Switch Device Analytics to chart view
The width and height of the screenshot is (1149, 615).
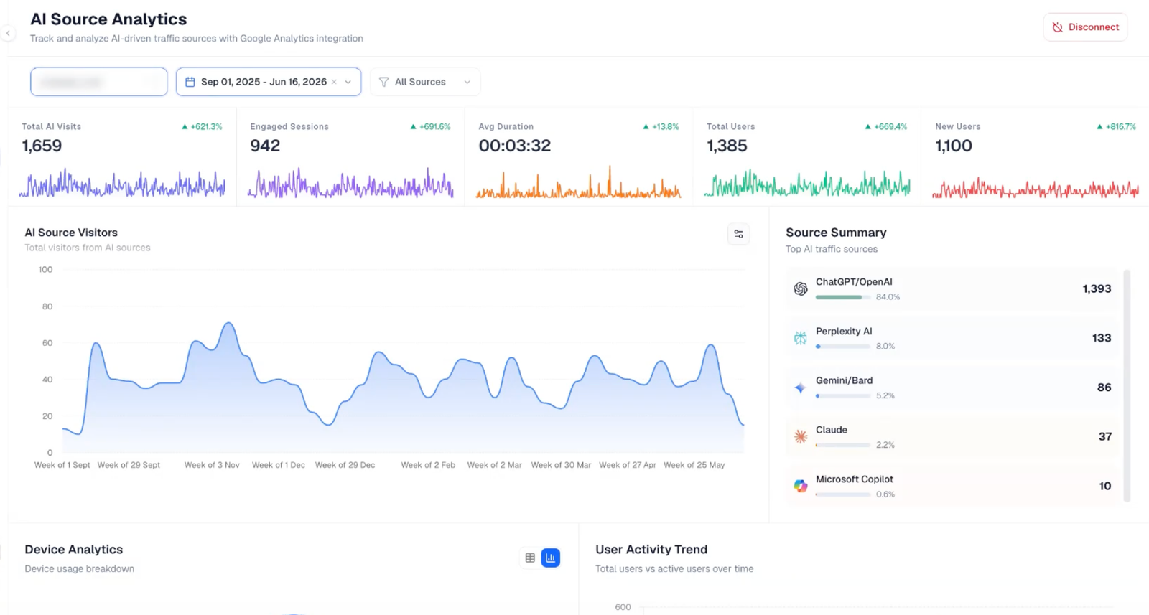click(551, 558)
